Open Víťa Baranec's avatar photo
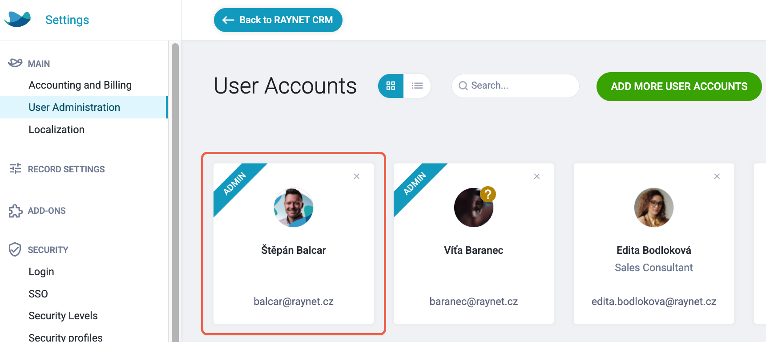Screen dimensions: 766x342 coord(473,208)
